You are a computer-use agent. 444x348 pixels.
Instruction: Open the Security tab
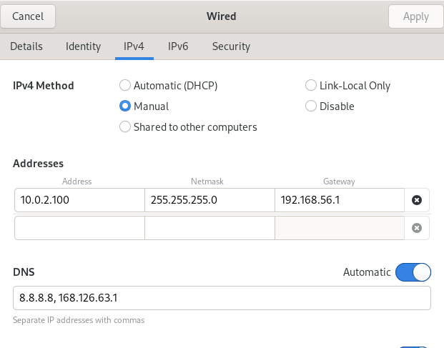click(x=231, y=46)
